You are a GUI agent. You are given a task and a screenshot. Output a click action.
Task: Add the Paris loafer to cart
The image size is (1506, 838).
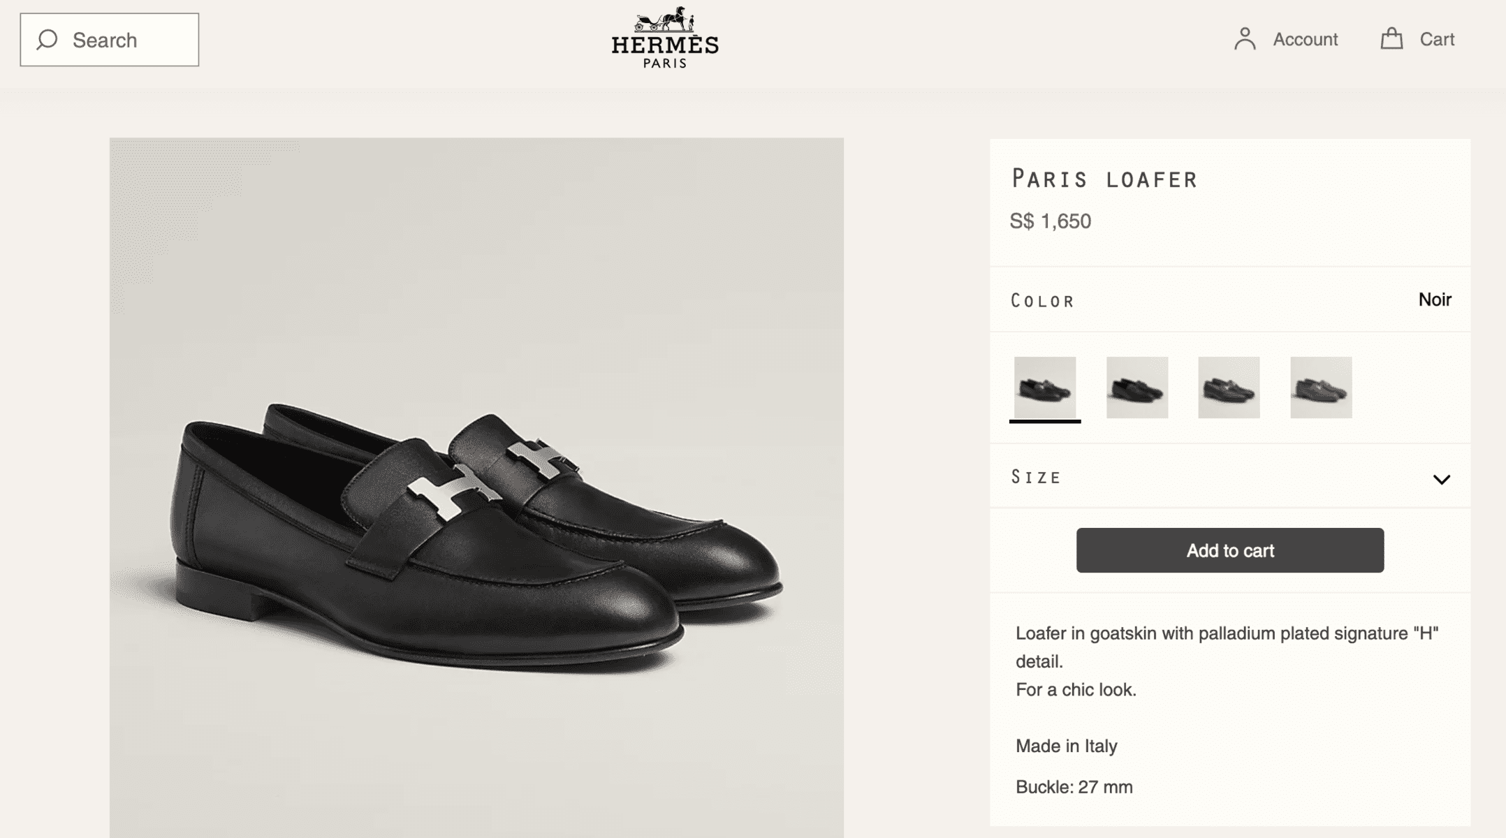coord(1230,550)
